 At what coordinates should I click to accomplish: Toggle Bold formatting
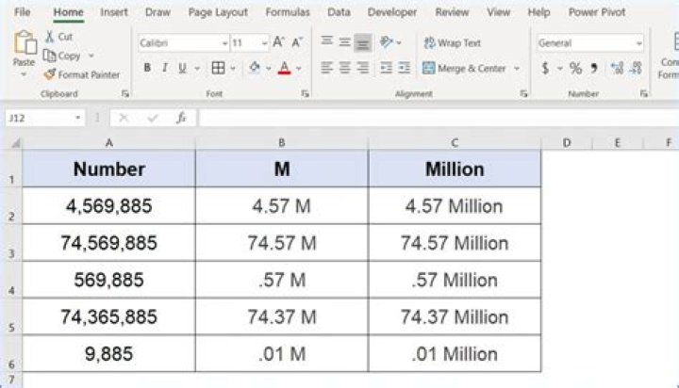[147, 68]
